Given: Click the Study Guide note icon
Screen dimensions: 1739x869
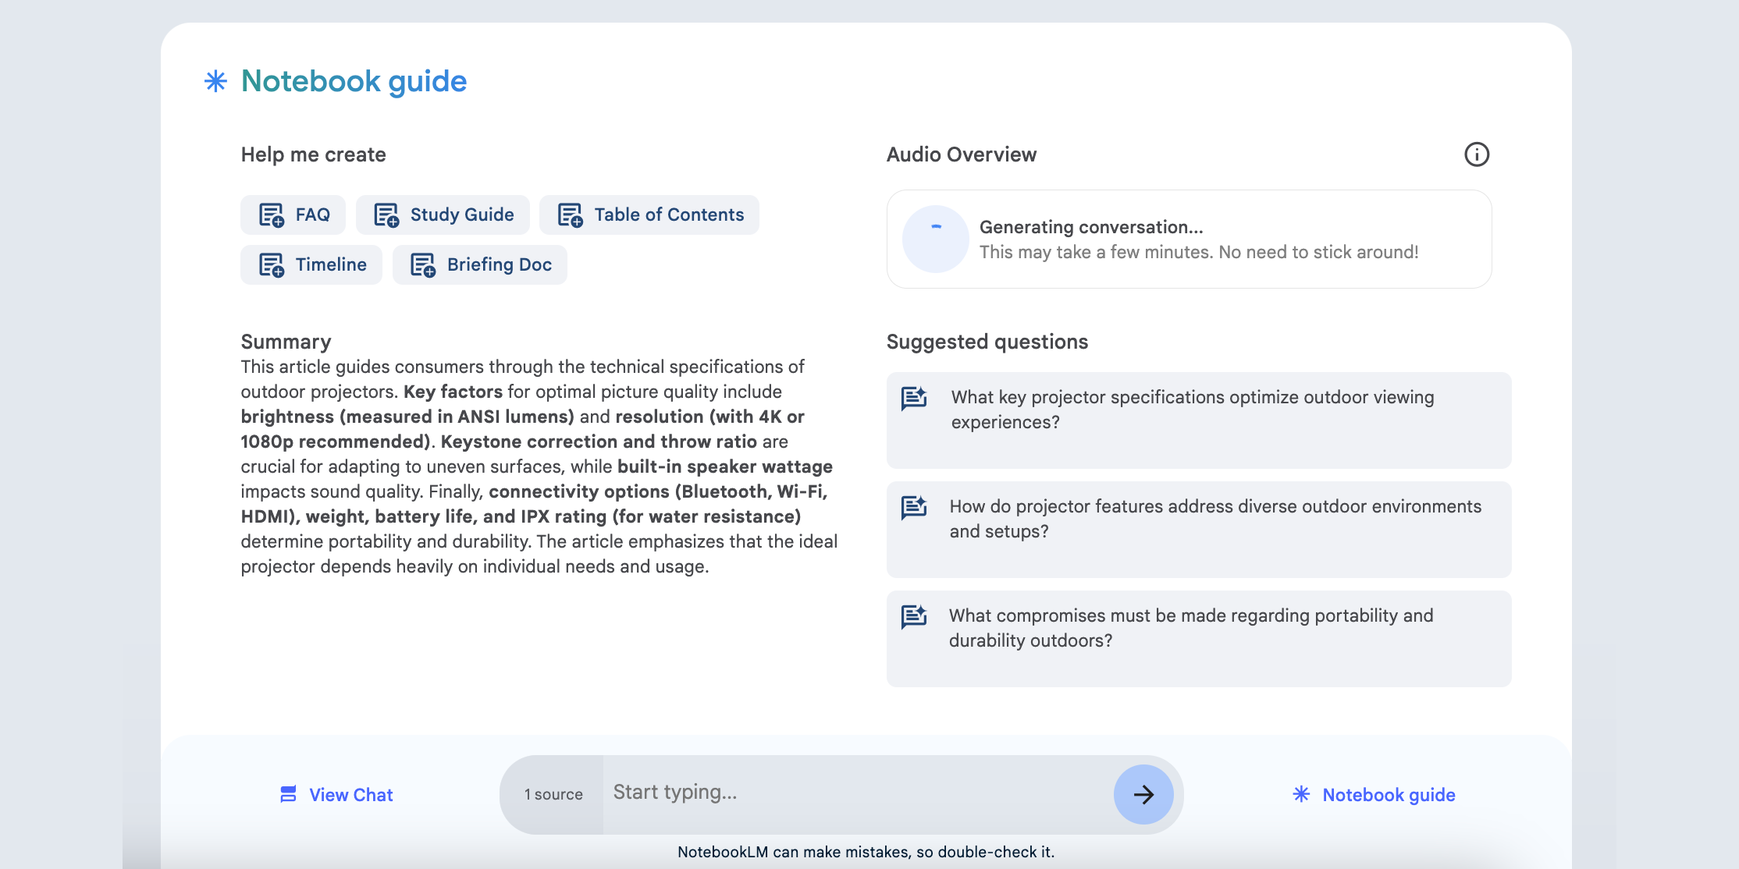Looking at the screenshot, I should pyautogui.click(x=386, y=215).
